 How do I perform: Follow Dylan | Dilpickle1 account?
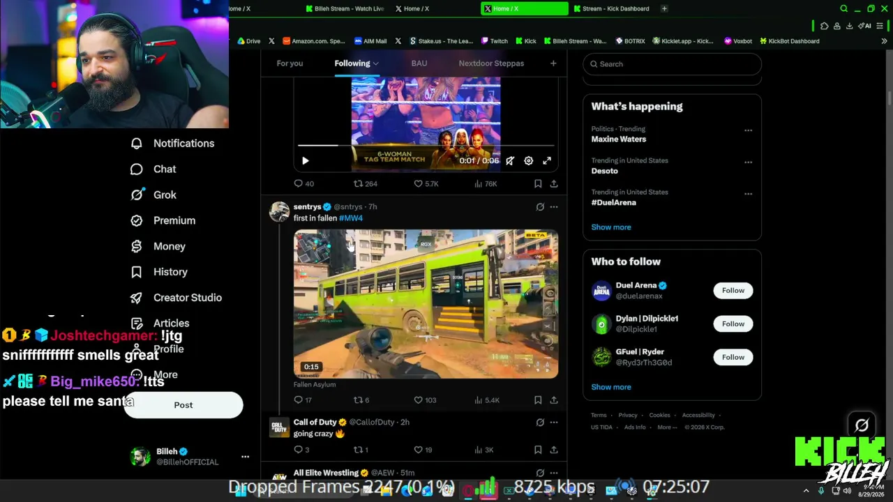(x=733, y=324)
